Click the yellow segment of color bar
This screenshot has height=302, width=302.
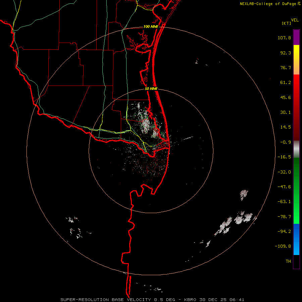(x=296, y=60)
